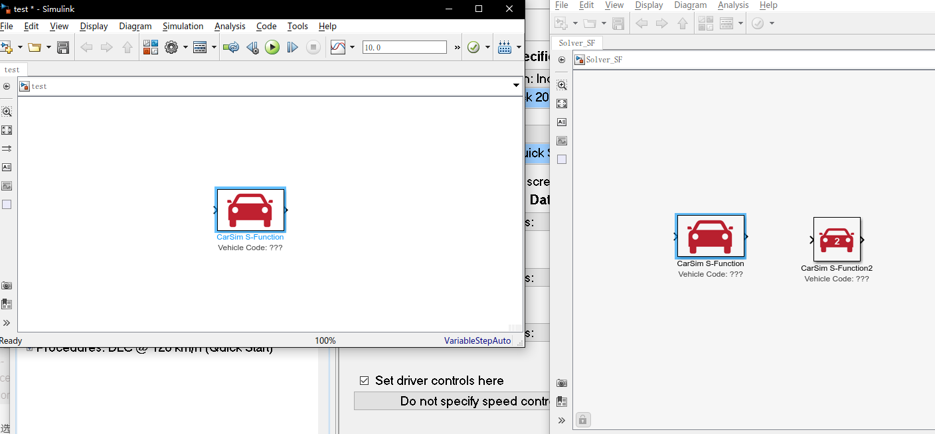This screenshot has height=434, width=935.
Task: Hide/Show Model Browser in Solver_SF window
Action: click(562, 60)
